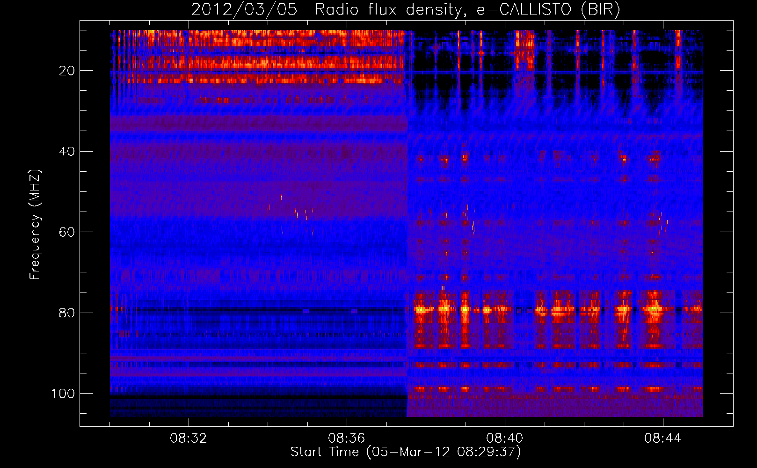Image resolution: width=757 pixels, height=468 pixels.
Task: Click the 'Start Time (05-Mar-12 08:29:37)' axis label
Action: [406, 452]
